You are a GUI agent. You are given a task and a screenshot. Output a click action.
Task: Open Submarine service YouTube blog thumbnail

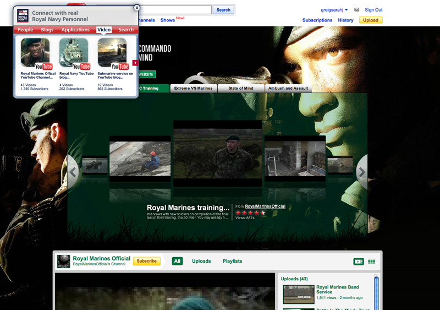point(112,53)
